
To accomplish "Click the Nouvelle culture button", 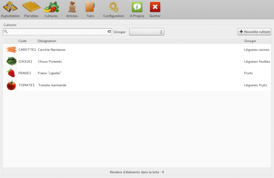I will point(254,32).
